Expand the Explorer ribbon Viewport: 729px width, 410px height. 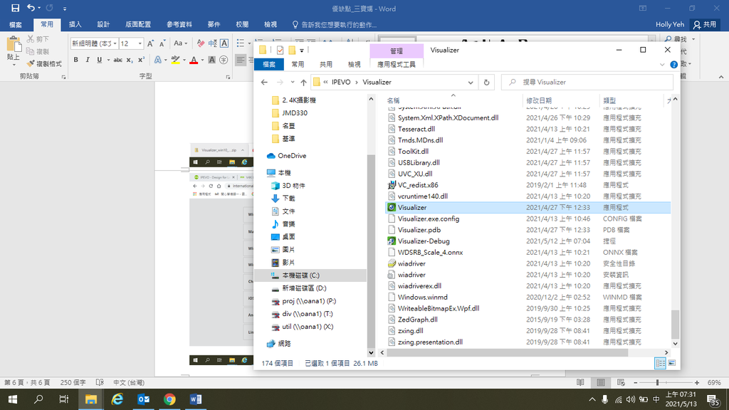point(662,65)
